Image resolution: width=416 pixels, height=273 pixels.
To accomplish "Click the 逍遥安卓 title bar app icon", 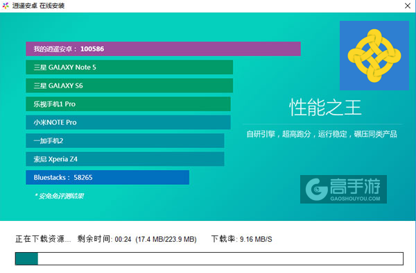I will pyautogui.click(x=6, y=6).
